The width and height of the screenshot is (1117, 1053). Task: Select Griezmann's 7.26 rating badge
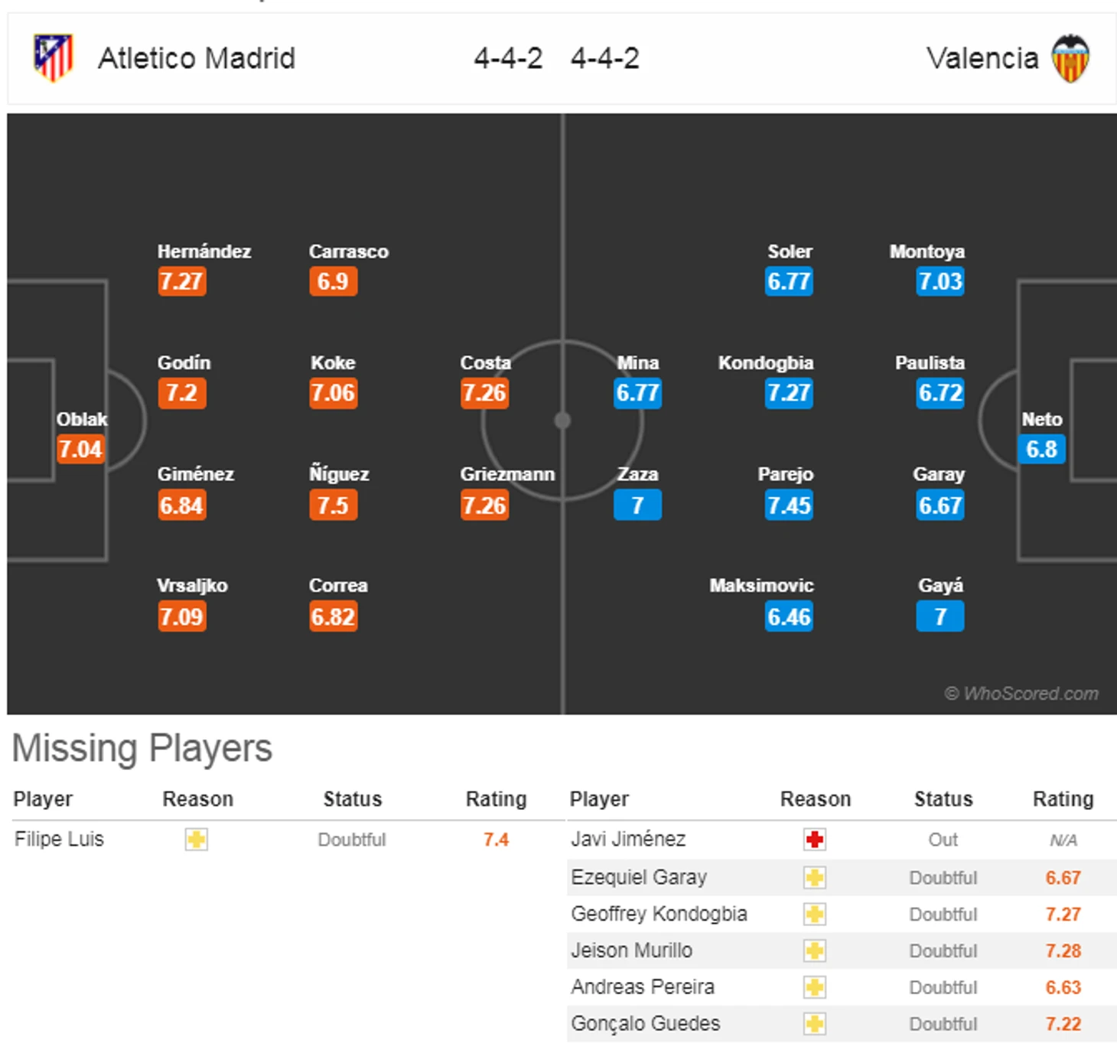484,505
